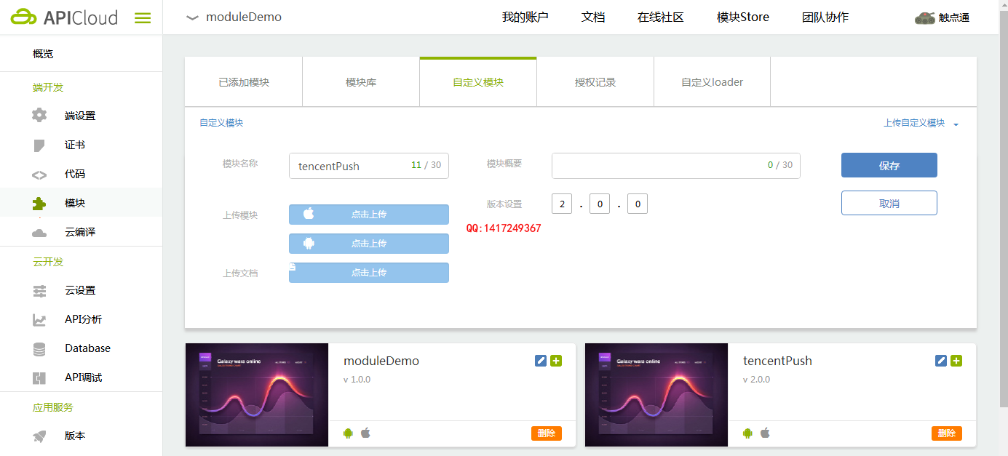Toggle the hamburger sidebar menu icon
This screenshot has height=456, width=1008.
(143, 18)
